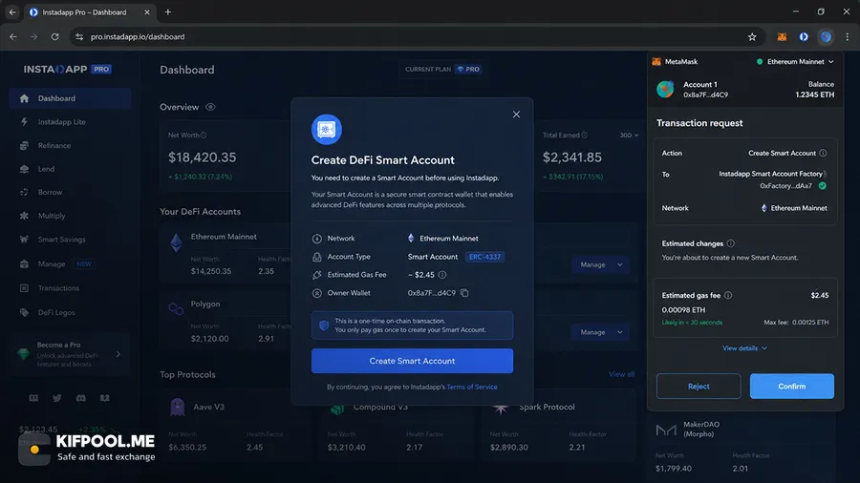Image resolution: width=860 pixels, height=483 pixels.
Task: Click the Net Worth info icon
Action: pyautogui.click(x=204, y=136)
